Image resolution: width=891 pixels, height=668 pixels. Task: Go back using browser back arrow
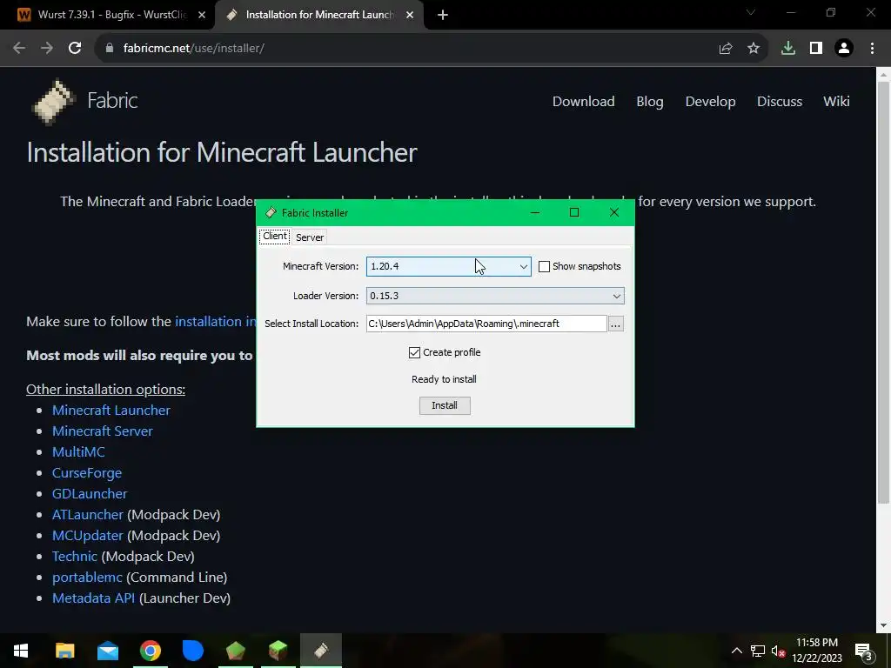[19, 49]
